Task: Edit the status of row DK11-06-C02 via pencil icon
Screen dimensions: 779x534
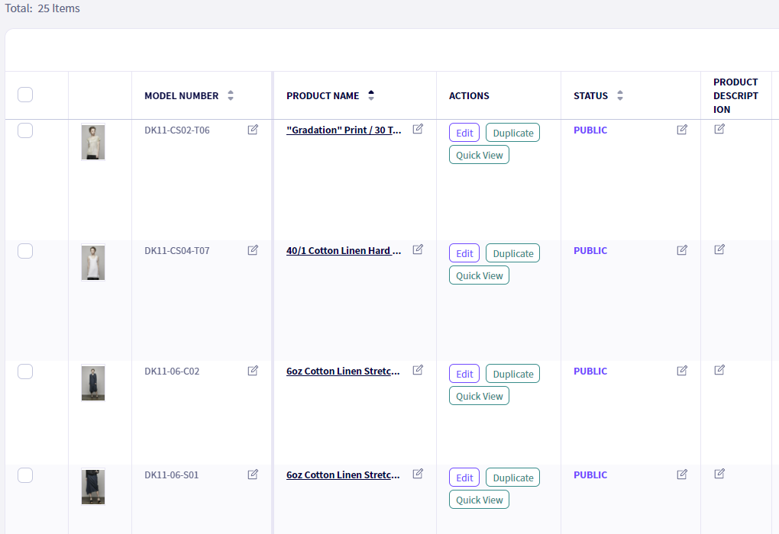Action: [x=682, y=371]
